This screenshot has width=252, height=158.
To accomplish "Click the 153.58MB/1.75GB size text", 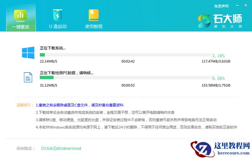I will [216, 85].
